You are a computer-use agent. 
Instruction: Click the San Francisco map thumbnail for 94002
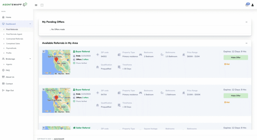click(x=56, y=62)
